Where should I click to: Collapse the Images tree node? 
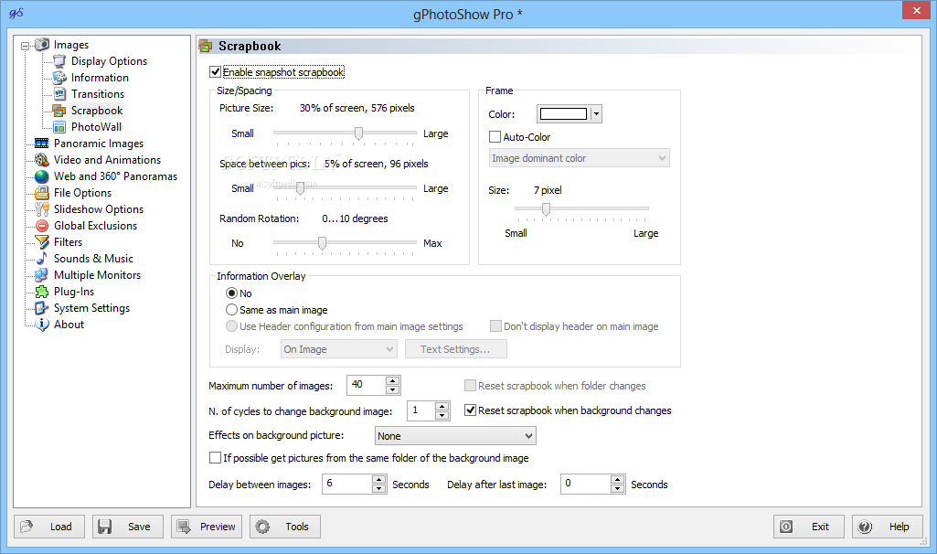click(25, 46)
